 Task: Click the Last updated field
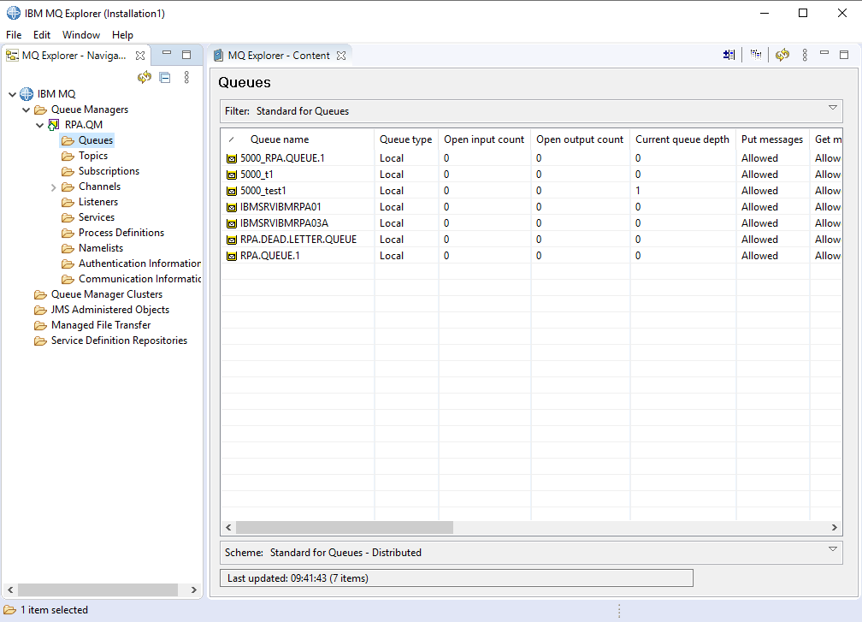pos(458,578)
